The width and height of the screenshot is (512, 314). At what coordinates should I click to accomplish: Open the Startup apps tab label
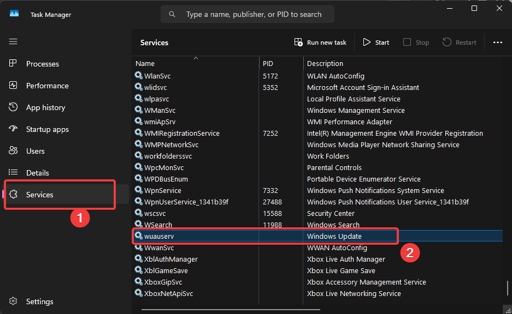tap(48, 129)
